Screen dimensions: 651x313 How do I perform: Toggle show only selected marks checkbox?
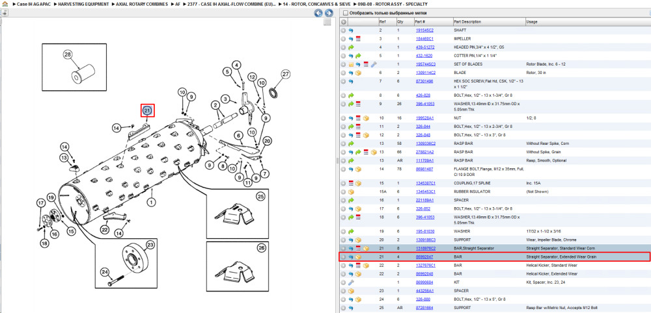point(345,13)
